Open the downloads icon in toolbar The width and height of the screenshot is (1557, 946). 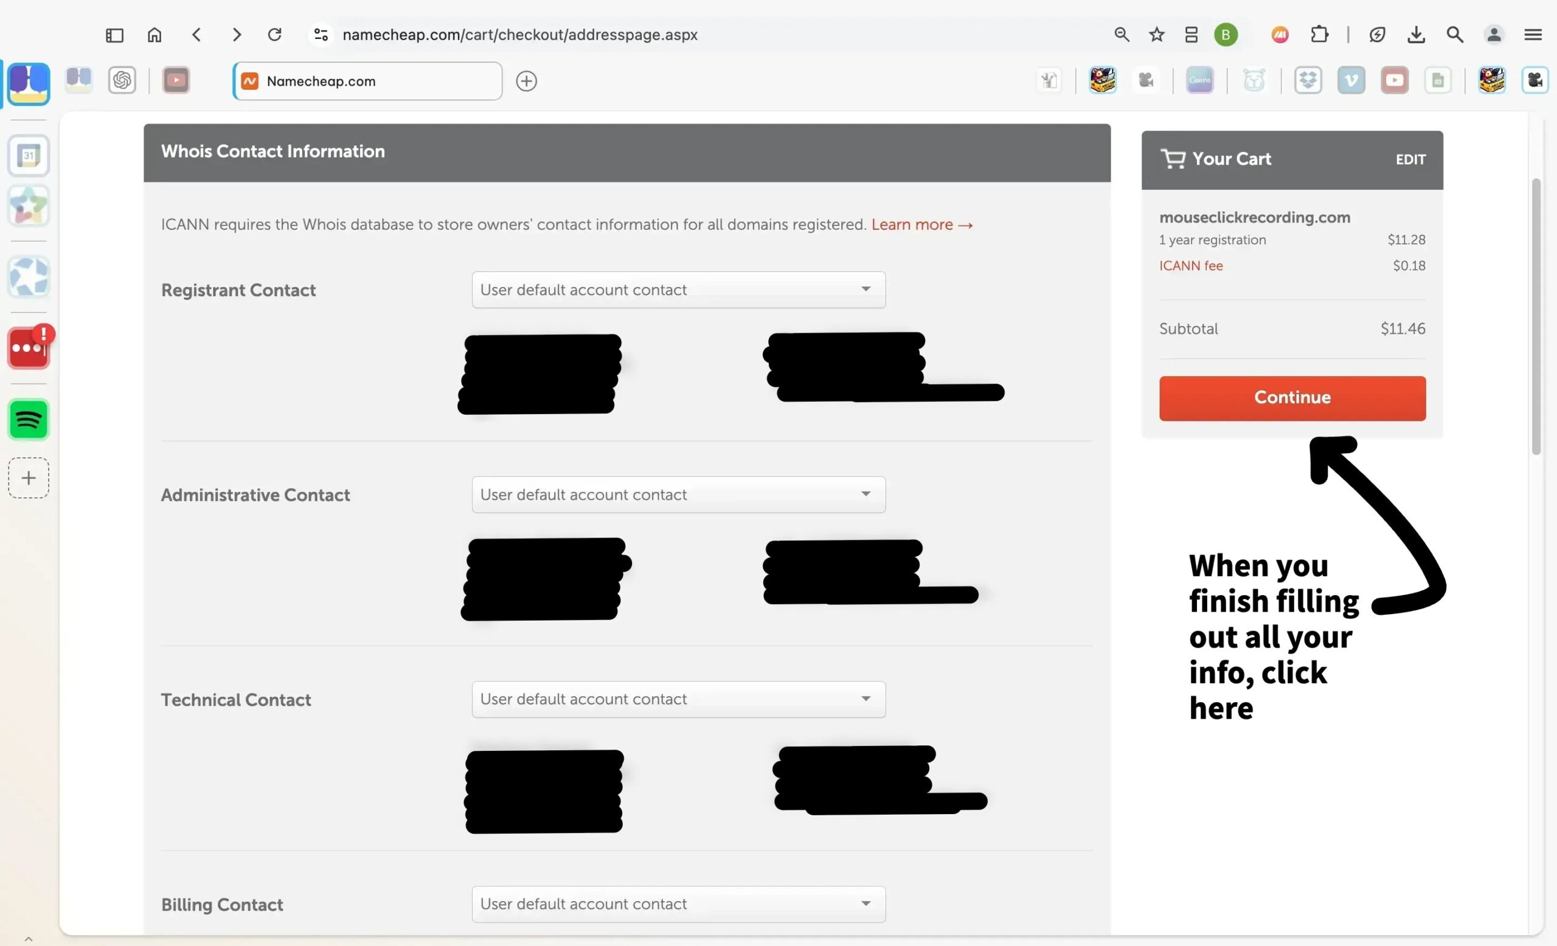click(1416, 34)
